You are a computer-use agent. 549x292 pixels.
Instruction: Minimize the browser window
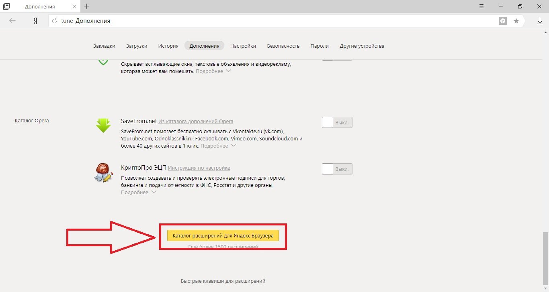501,6
